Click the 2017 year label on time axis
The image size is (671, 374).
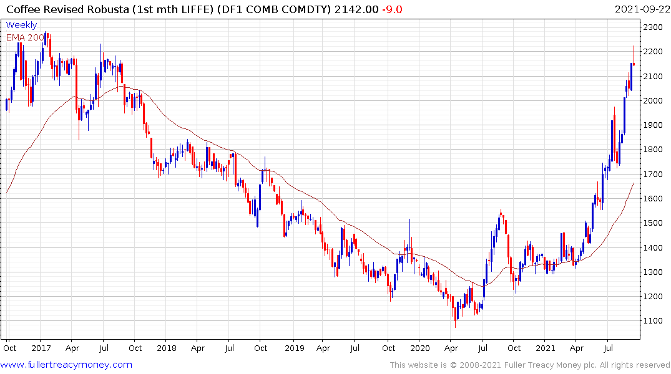[41, 348]
